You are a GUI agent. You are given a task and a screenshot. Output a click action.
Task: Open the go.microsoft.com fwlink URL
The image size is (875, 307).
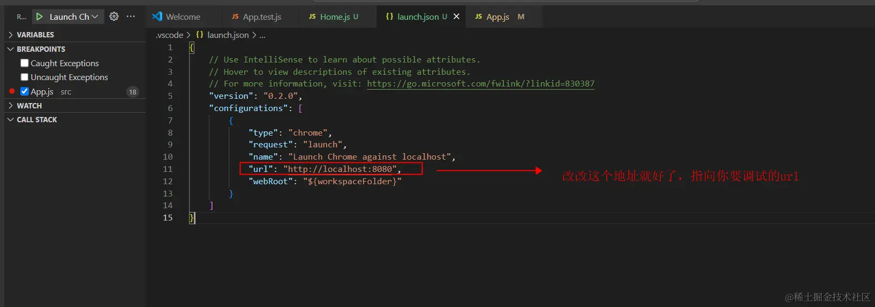[x=480, y=83]
